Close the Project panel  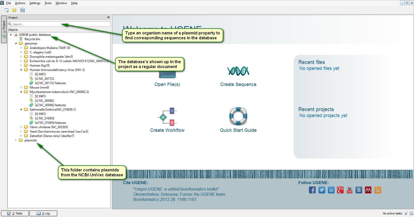(x=108, y=17)
